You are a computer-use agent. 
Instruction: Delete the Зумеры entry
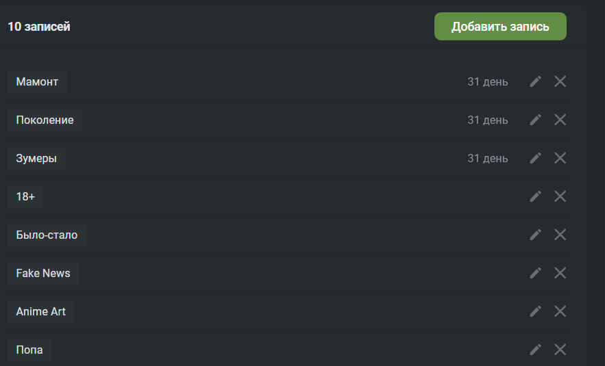click(560, 158)
